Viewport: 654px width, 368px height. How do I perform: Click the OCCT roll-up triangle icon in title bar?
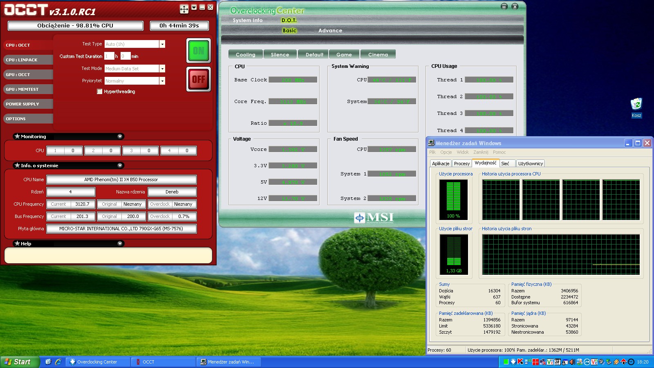pos(194,7)
